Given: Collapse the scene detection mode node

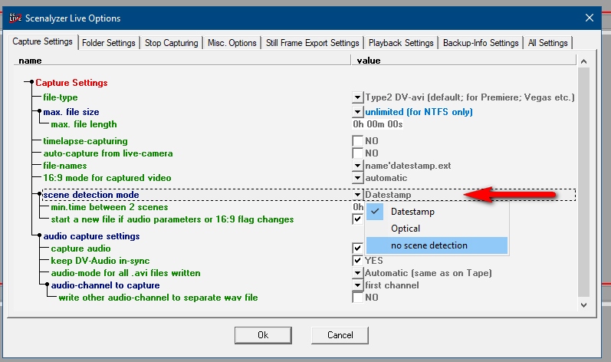Looking at the screenshot, I should tap(39, 194).
